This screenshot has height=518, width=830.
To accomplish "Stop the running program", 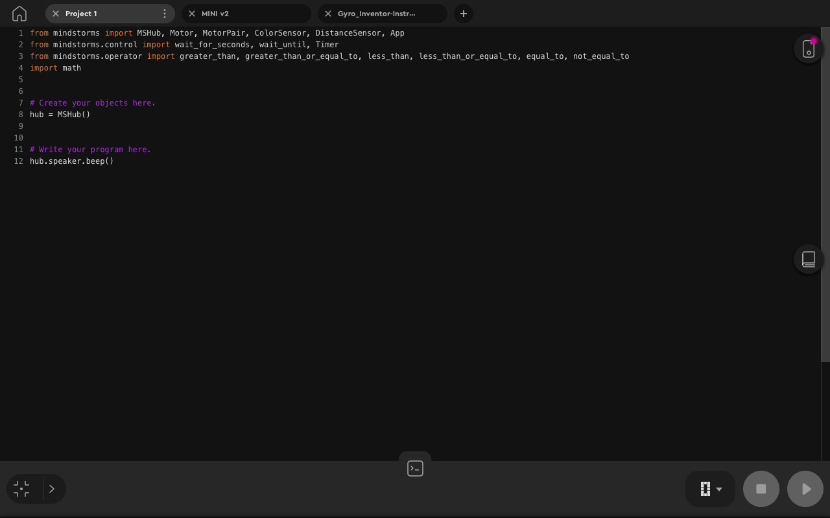I will pos(761,489).
